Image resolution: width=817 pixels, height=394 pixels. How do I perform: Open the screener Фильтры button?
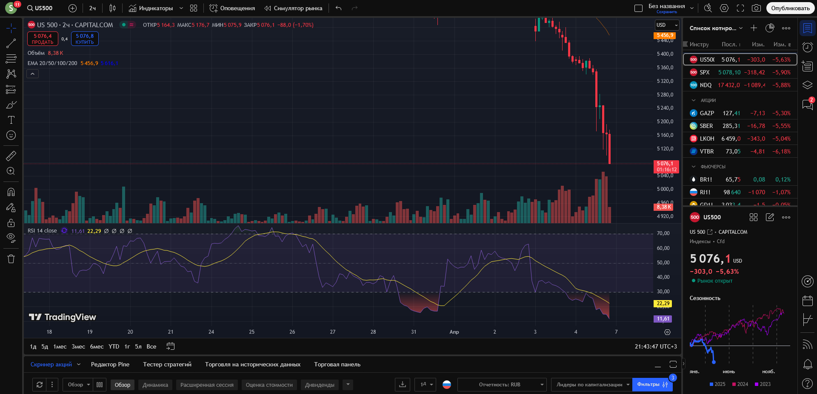(x=652, y=385)
